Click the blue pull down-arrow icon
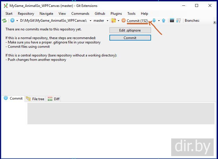 pos(154,21)
